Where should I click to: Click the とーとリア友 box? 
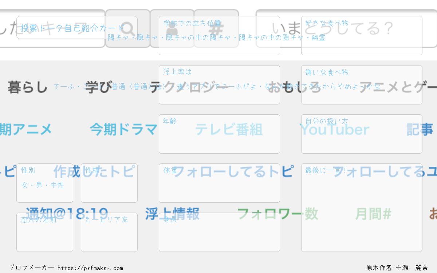[x=109, y=232]
